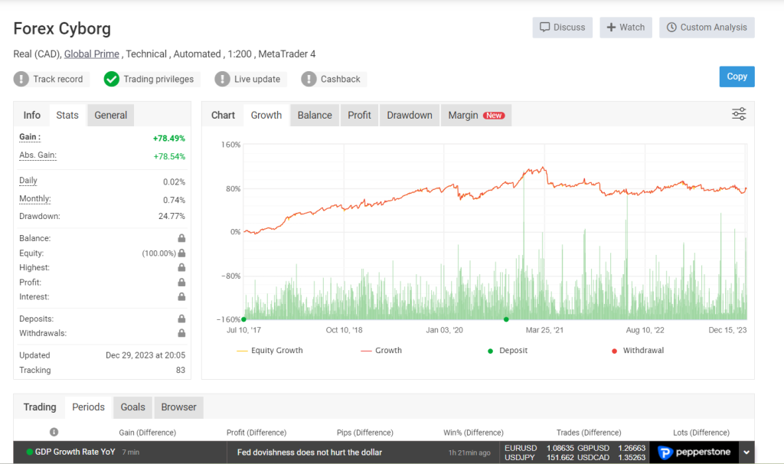Click the plus icon on the Watch button
The height and width of the screenshot is (464, 784).
point(613,28)
